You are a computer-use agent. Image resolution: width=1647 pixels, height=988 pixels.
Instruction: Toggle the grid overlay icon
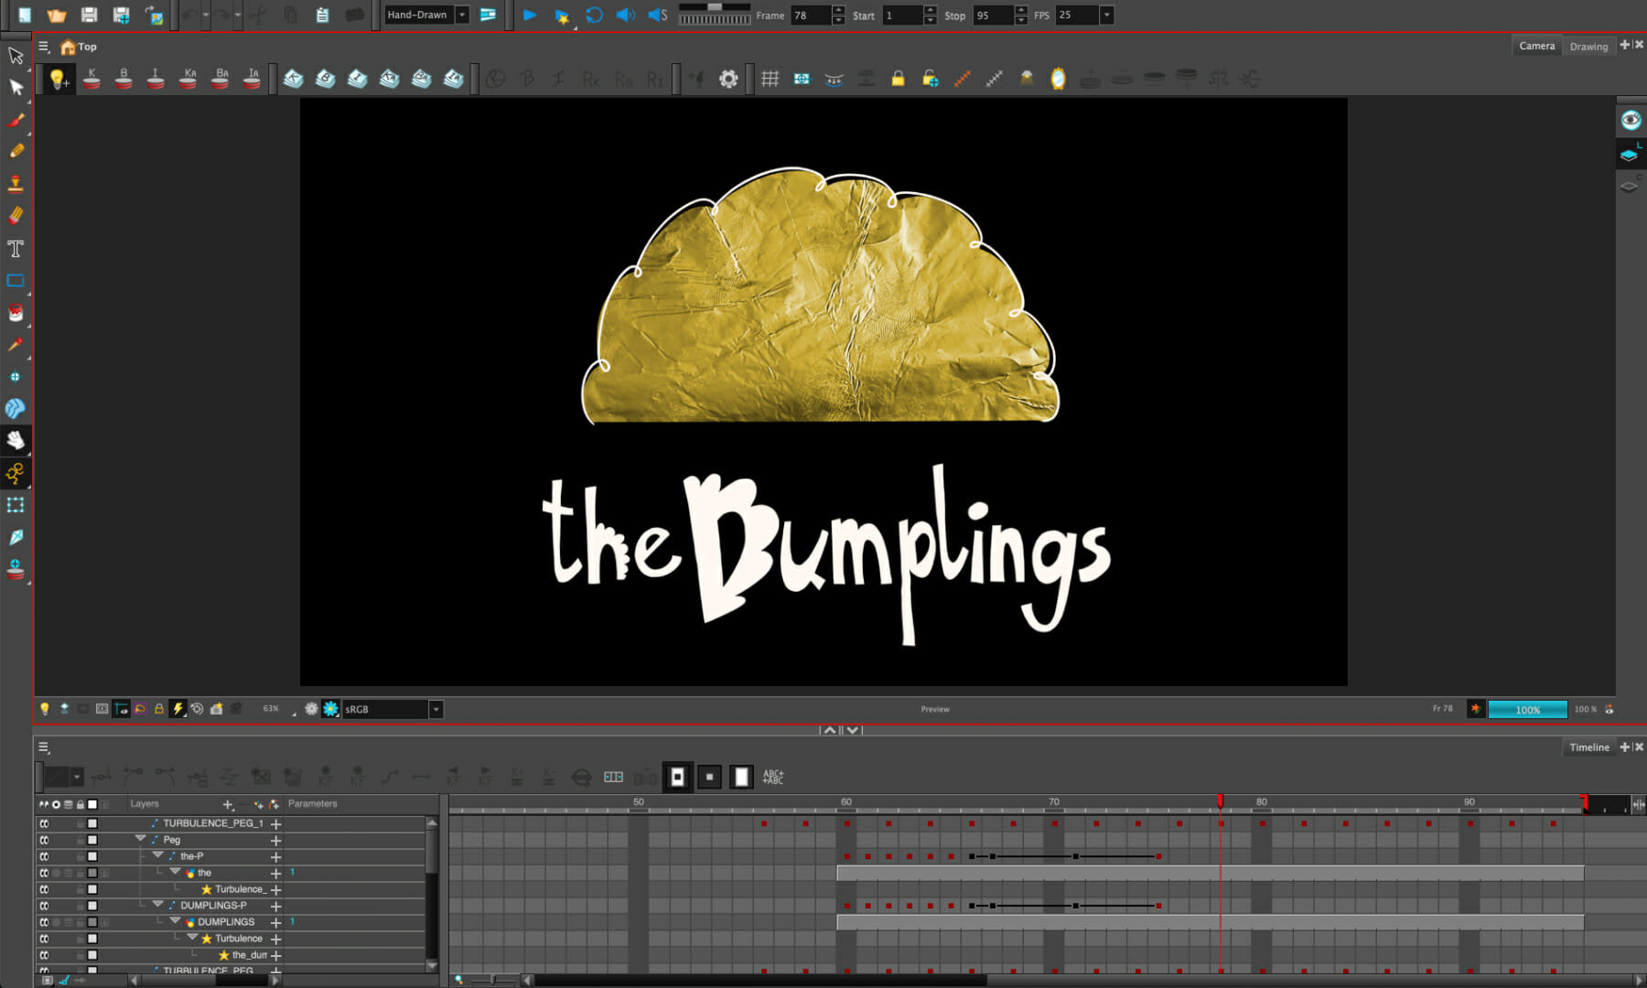770,79
